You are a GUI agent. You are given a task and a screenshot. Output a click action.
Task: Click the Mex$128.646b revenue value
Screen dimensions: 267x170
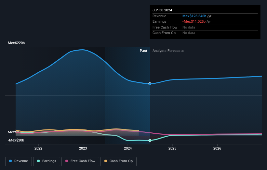point(194,16)
